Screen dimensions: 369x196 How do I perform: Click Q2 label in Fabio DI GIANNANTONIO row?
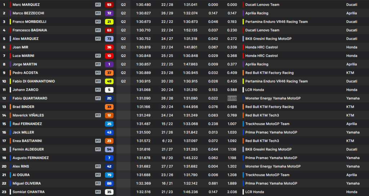(x=123, y=81)
